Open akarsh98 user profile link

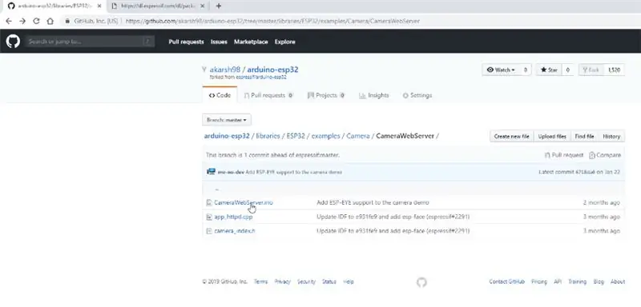point(225,70)
